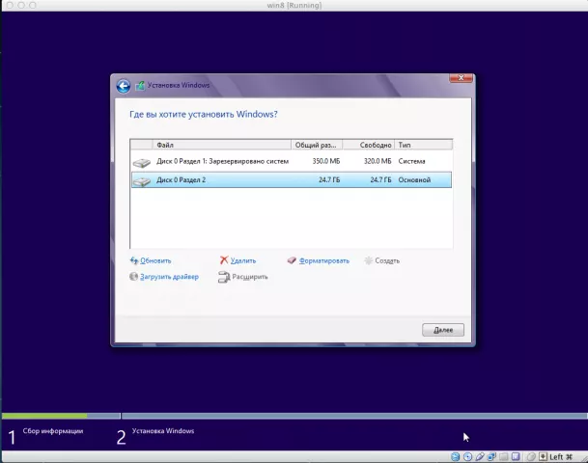Image resolution: width=588 pixels, height=463 pixels.
Task: Click the Обновить (Refresh) link
Action: (x=154, y=260)
